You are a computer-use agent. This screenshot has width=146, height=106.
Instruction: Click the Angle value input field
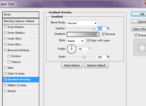coord(83,49)
